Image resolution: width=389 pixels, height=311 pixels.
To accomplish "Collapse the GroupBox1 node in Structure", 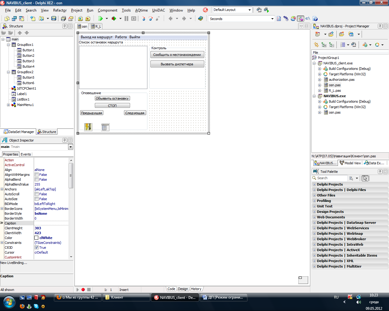I will click(9, 45).
